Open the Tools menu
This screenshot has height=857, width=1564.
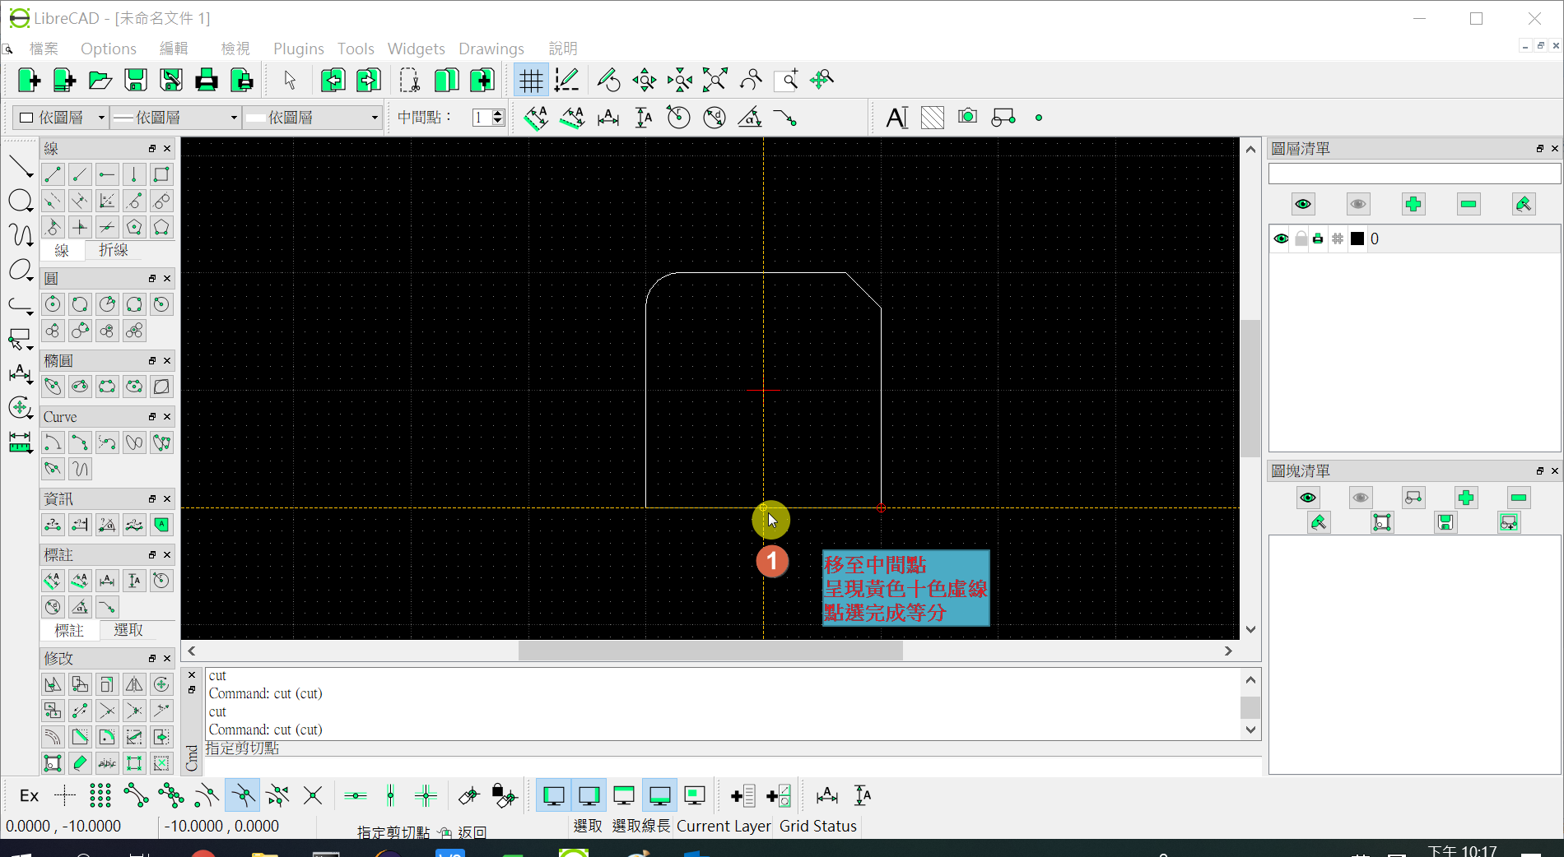[356, 49]
